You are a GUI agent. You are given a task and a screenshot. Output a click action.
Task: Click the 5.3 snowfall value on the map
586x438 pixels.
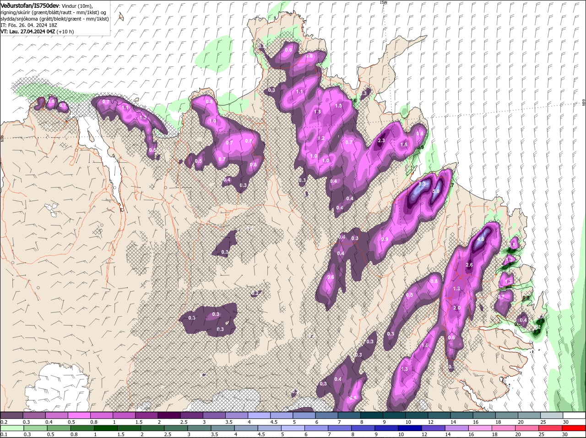pyautogui.click(x=423, y=184)
